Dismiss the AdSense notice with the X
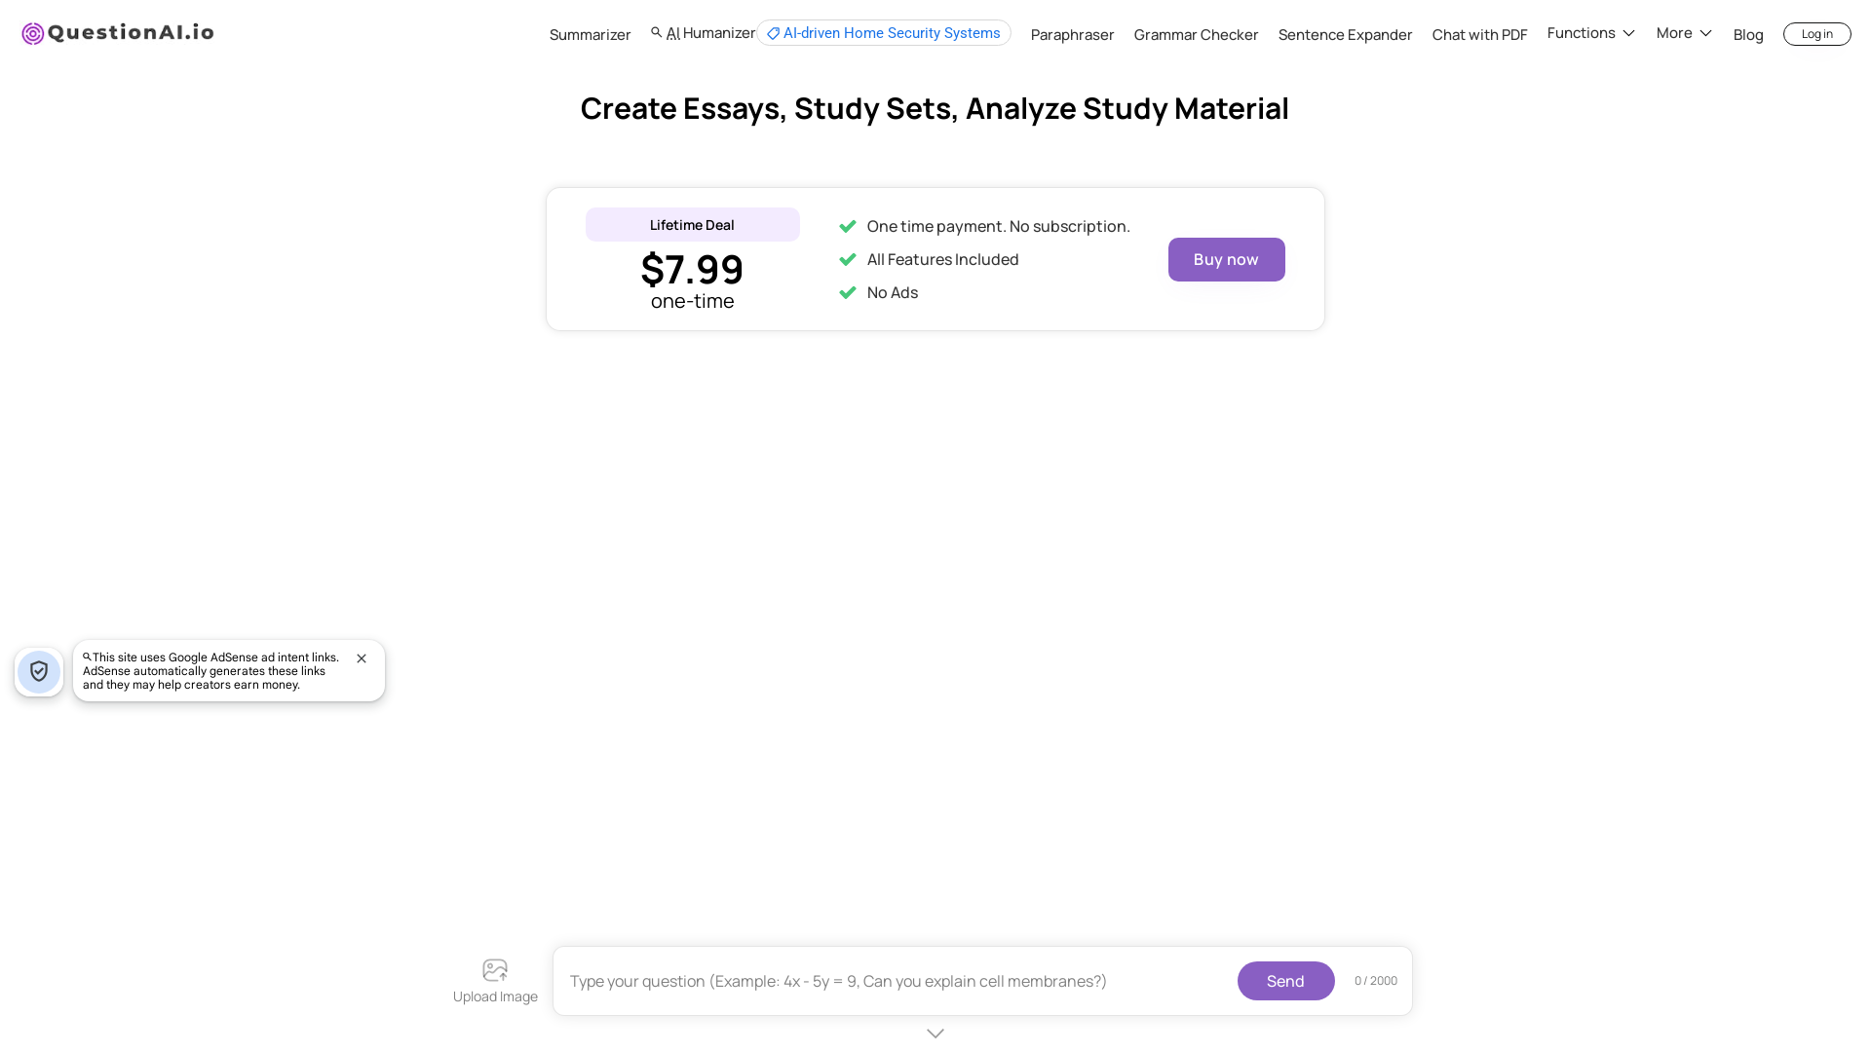The image size is (1871, 1052). [x=362, y=658]
